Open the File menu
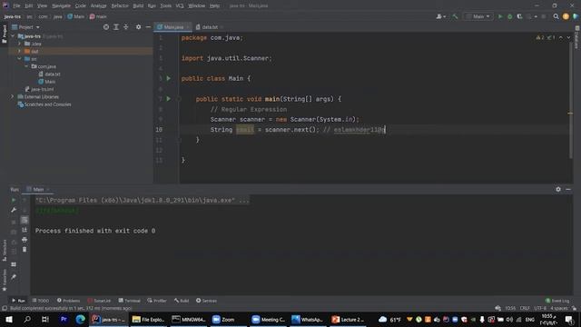The image size is (581, 327). point(16,5)
